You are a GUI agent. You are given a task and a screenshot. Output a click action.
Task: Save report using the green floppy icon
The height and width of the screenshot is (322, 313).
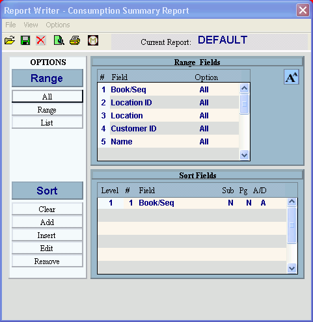pos(25,40)
